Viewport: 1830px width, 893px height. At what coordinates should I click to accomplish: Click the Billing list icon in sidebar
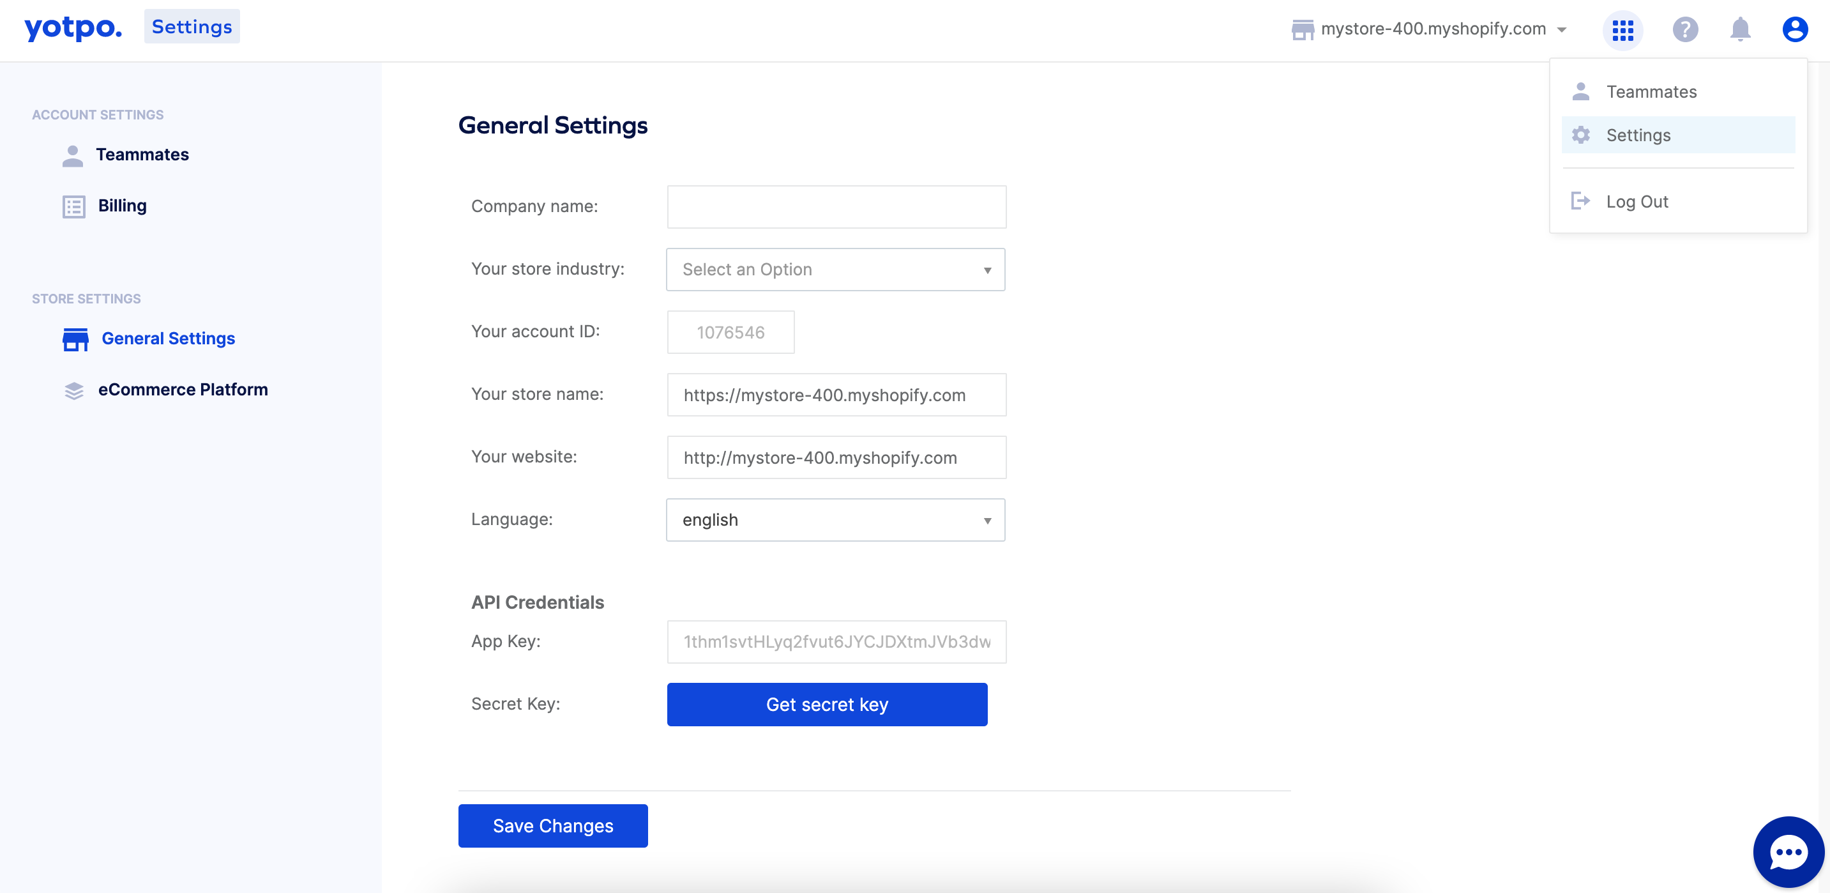pos(74,207)
